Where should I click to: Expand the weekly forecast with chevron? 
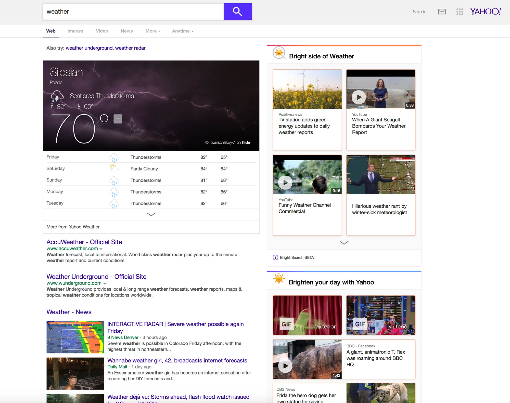[x=151, y=214]
